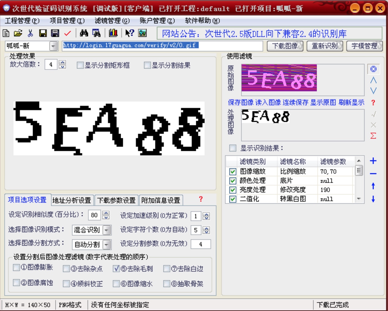Click the yellow floppy disk save icon

tap(43, 33)
